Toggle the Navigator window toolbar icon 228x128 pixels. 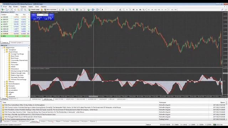click(19, 10)
